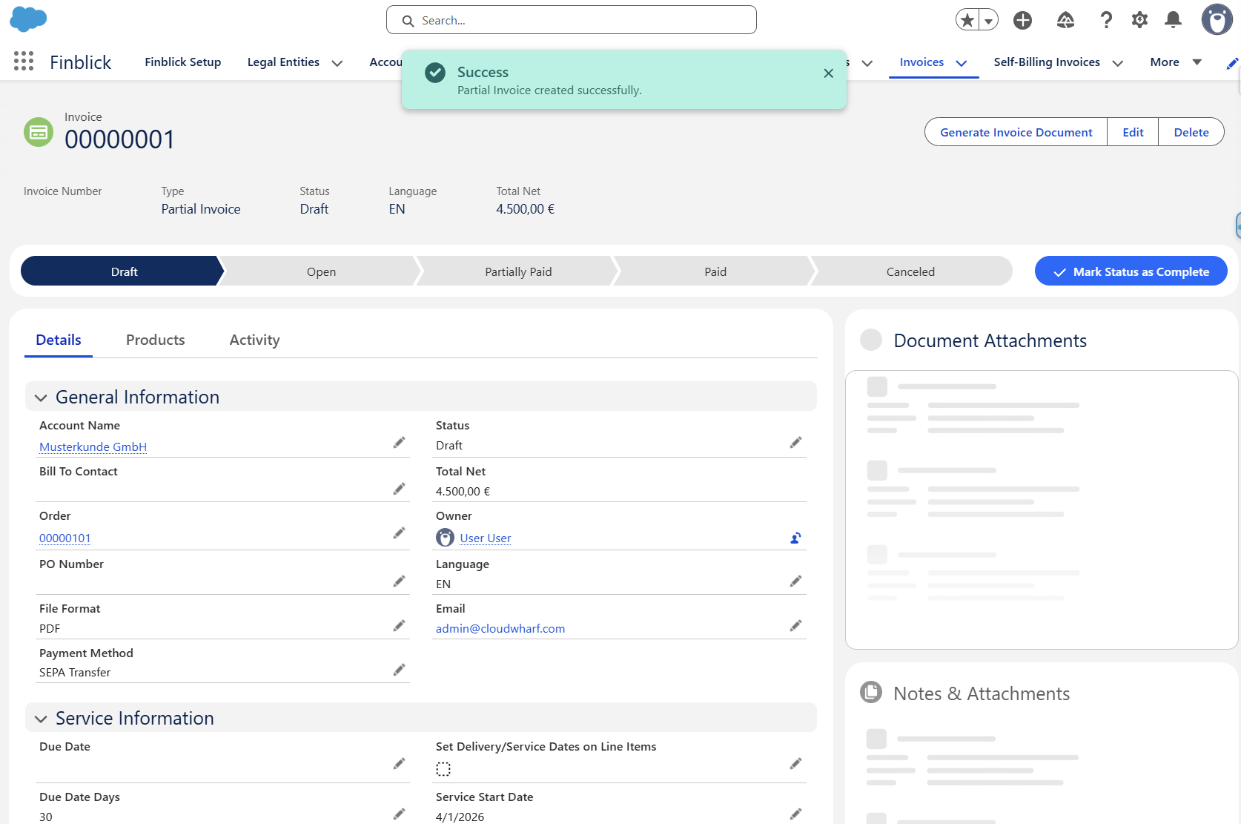Viewport: 1241px width, 824px height.
Task: Expand the Invoices tab dropdown chevron
Action: (x=962, y=63)
